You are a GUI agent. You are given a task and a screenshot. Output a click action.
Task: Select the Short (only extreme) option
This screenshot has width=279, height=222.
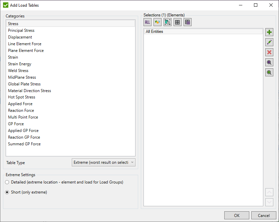pyautogui.click(x=7, y=192)
